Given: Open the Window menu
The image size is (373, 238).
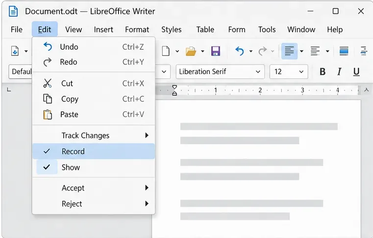Looking at the screenshot, I should click(x=301, y=29).
